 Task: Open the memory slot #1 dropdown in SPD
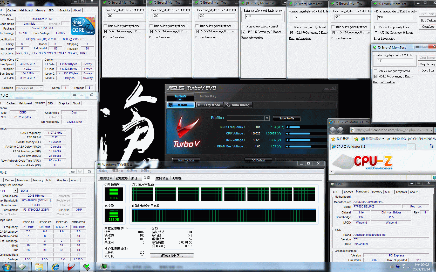(15, 191)
